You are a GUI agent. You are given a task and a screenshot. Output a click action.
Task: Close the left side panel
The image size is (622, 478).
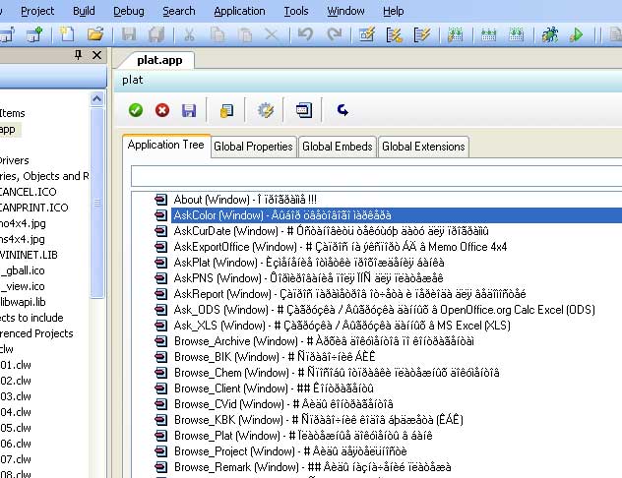97,57
